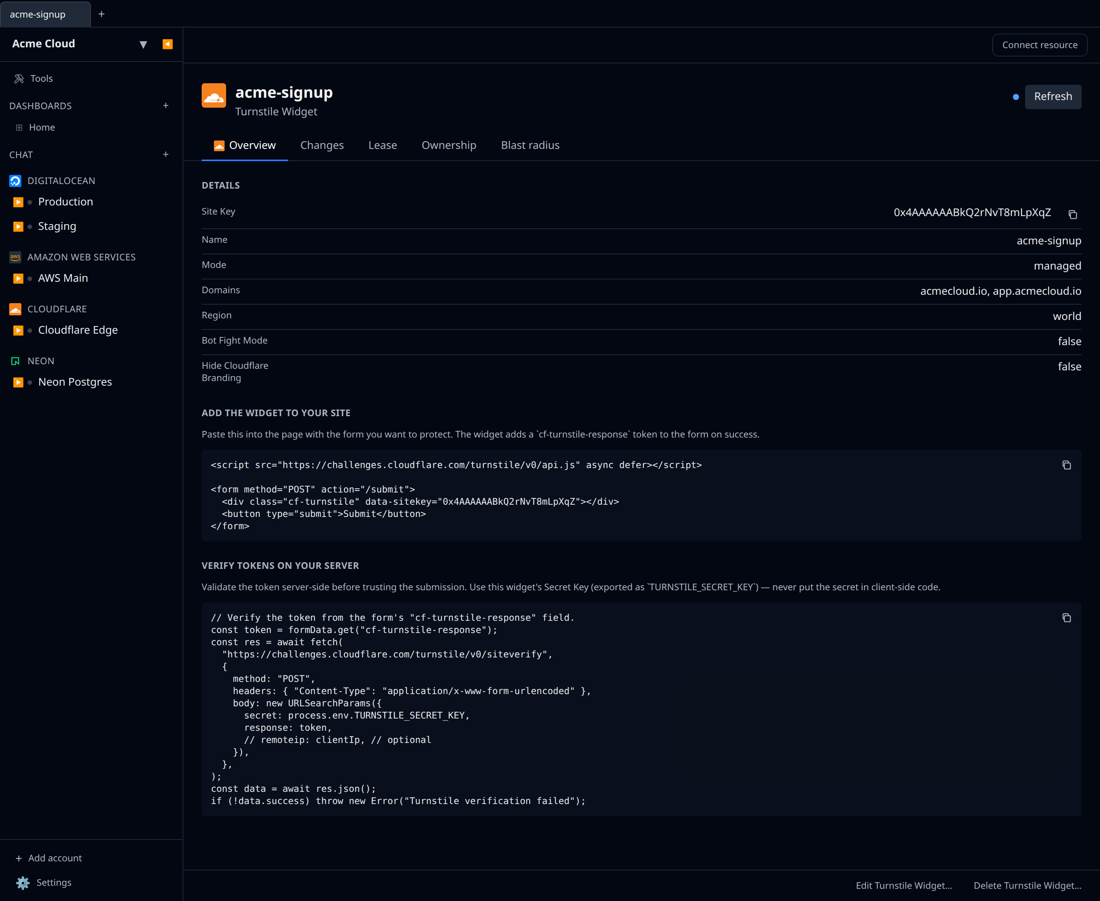Screen dimensions: 1100x901
Task: Select the acme-signup window tab
Action: (45, 14)
